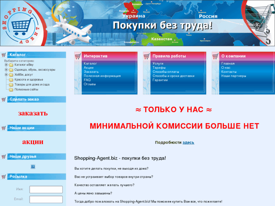Click the question mark image under Наши друзья
The height and width of the screenshot is (206, 275).
tap(33, 167)
